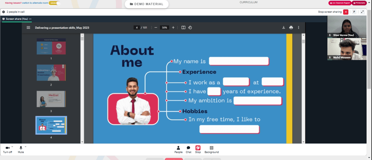Enter fullscreen with the expand arrows icon
Image resolution: width=372 pixels, height=160 pixels.
[x=362, y=12]
